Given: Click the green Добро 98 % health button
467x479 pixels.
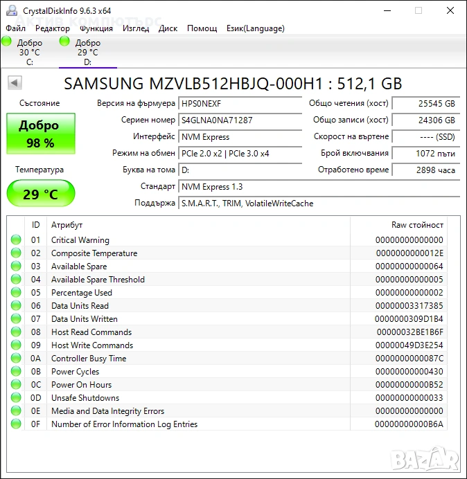Looking at the screenshot, I should click(x=40, y=134).
